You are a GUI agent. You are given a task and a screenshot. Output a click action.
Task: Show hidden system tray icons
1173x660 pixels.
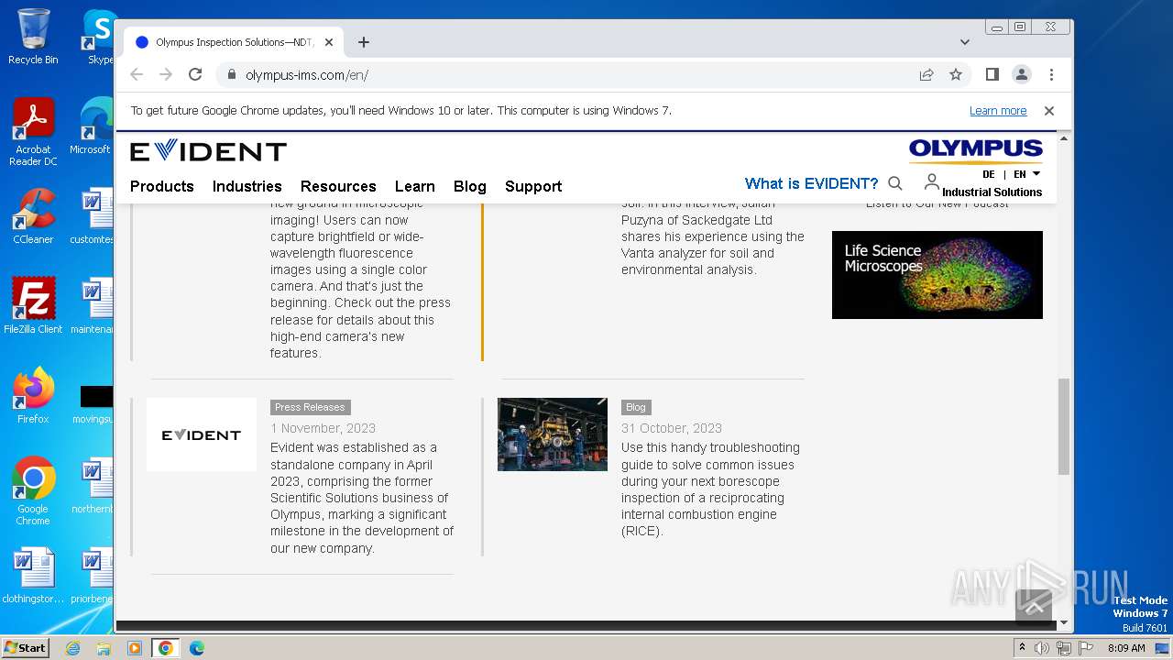1022,648
